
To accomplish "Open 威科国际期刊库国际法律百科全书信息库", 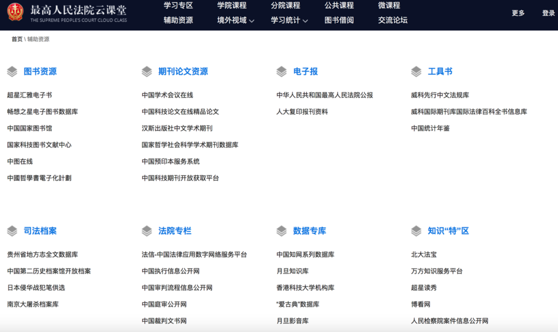I will tap(469, 112).
